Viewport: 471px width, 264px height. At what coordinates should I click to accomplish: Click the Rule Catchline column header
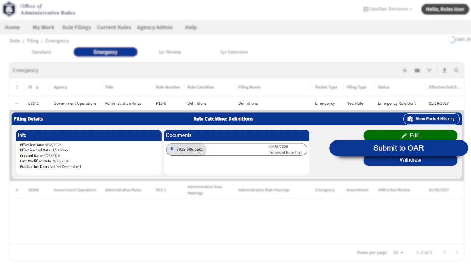click(201, 87)
